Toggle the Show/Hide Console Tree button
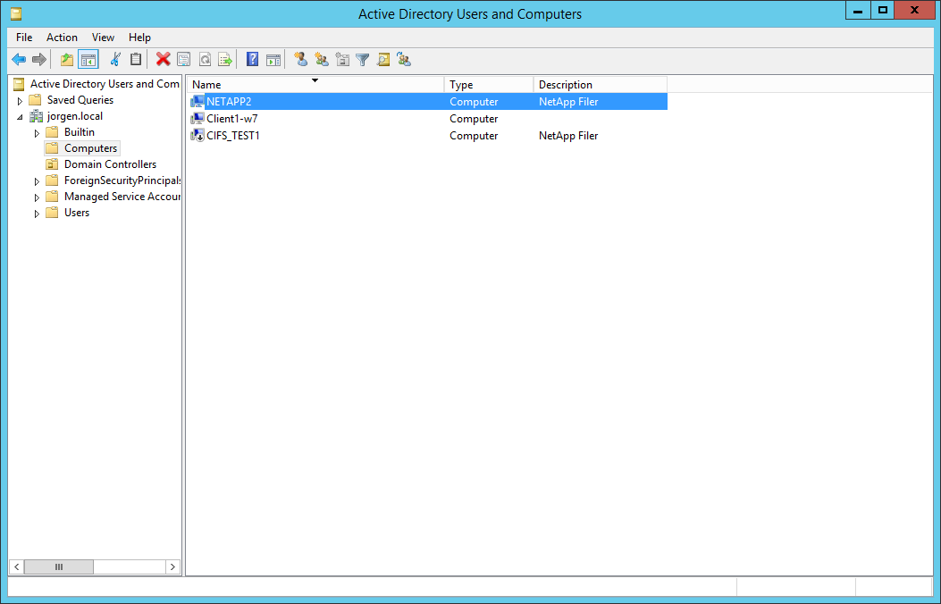The width and height of the screenshot is (941, 604). 88,60
